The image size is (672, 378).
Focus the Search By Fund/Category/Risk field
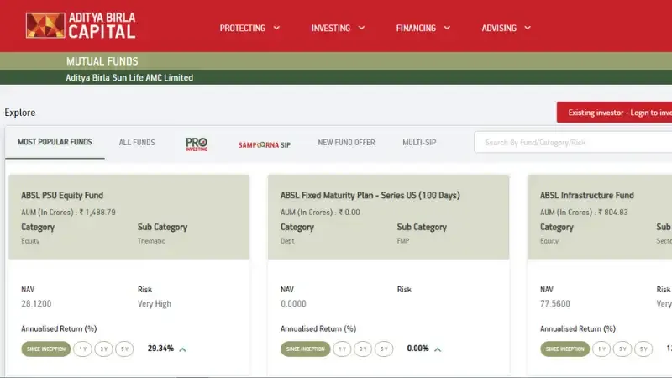click(573, 142)
